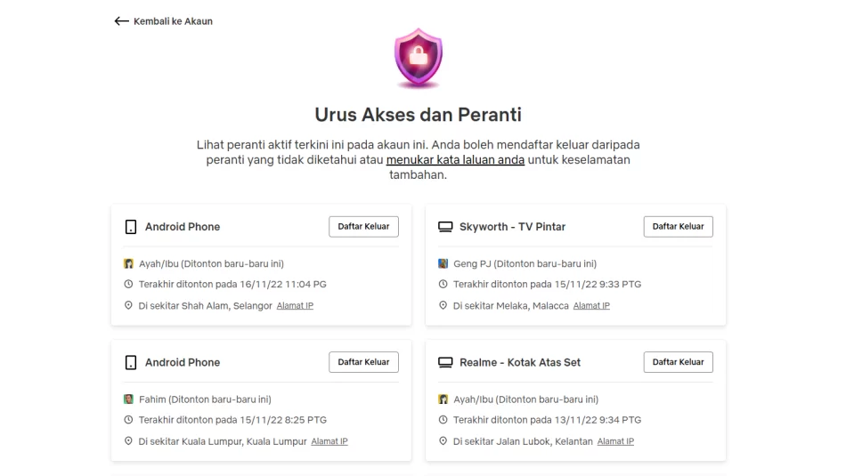Go back via Kembali ke Akaun text

click(173, 21)
